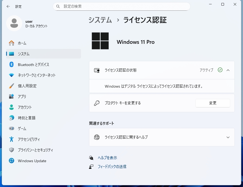Click the Windows 11 Pro edition text
The image size is (243, 187).
136,42
